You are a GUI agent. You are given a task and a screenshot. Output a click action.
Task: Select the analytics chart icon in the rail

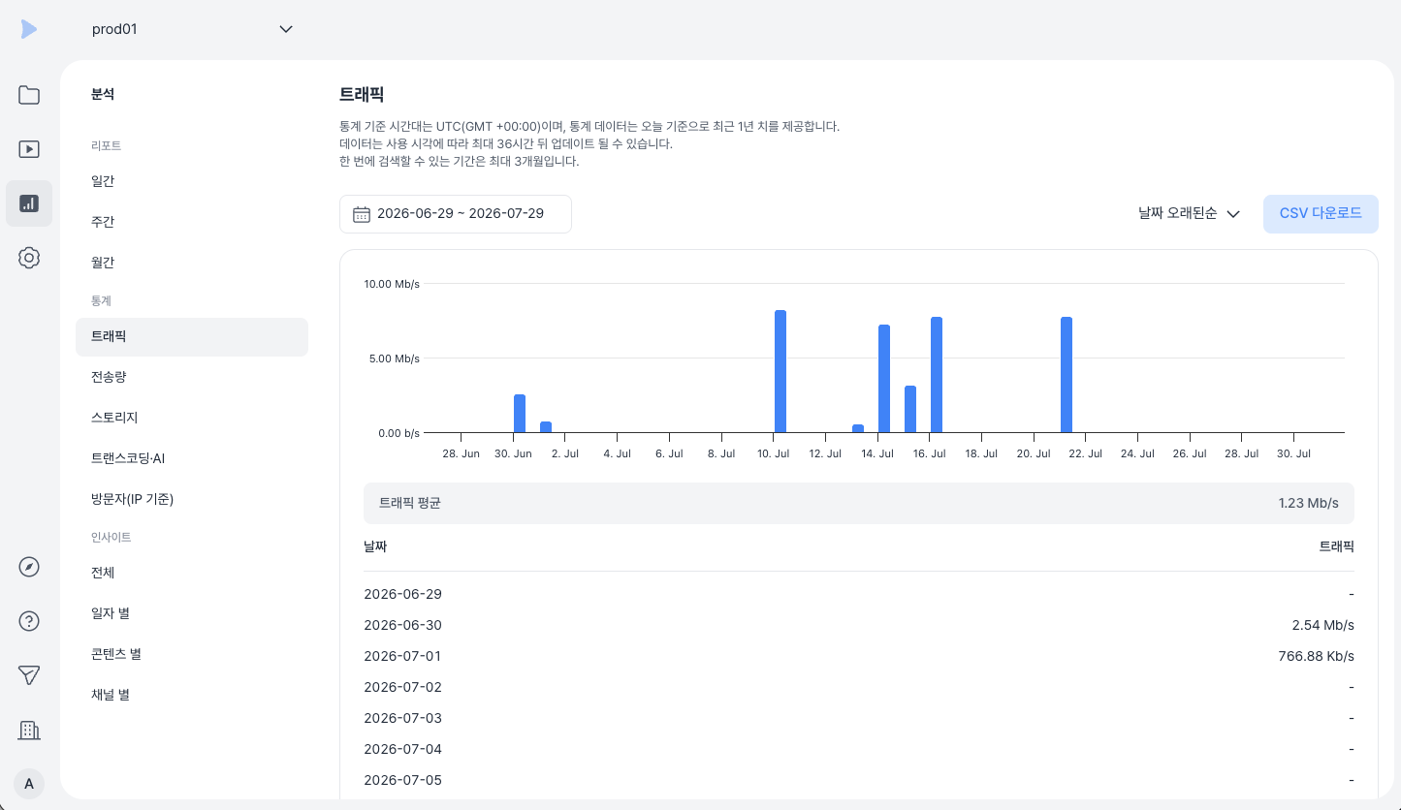coord(29,203)
